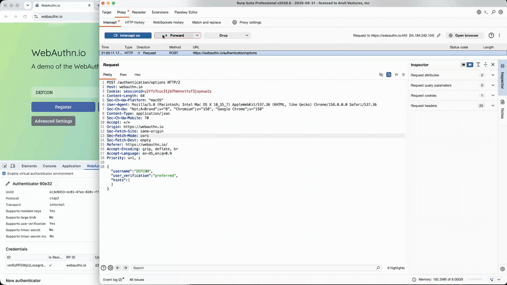Toggle the Intercept on button
The width and height of the screenshot is (507, 285).
click(x=128, y=35)
